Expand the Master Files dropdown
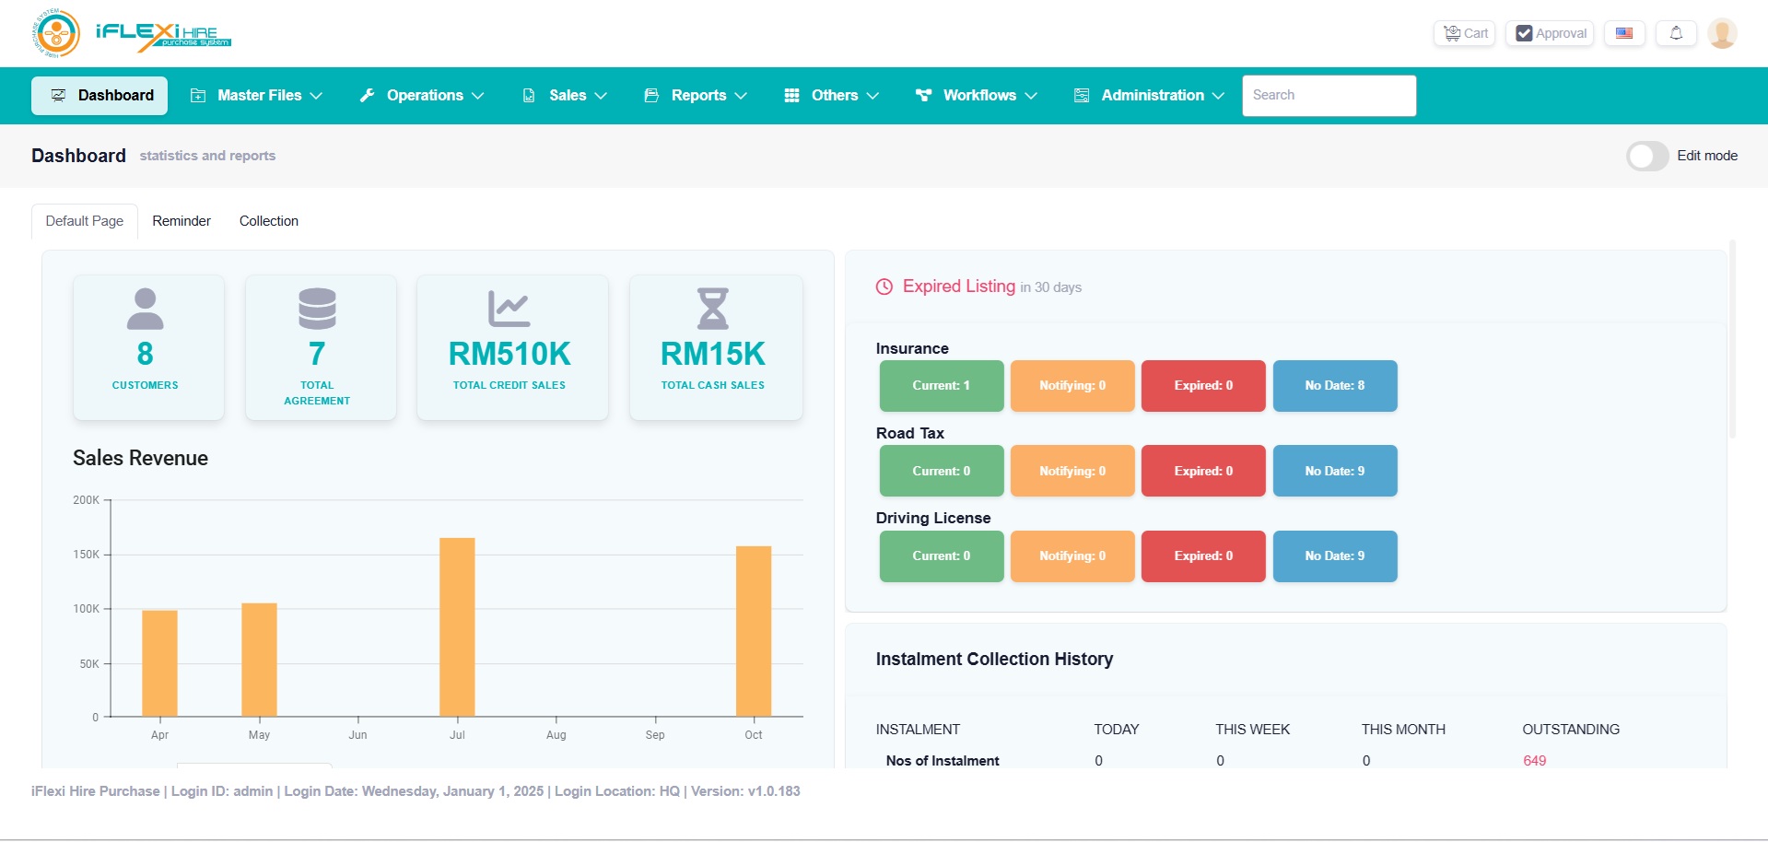The height and width of the screenshot is (842, 1768). tap(256, 96)
